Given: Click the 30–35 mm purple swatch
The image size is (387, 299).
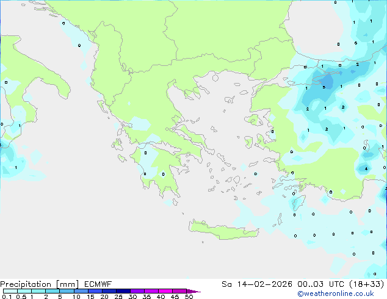Looking at the screenshot, I should [x=137, y=291].
